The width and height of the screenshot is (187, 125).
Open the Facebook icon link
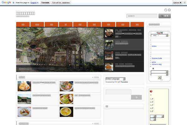[169, 10]
